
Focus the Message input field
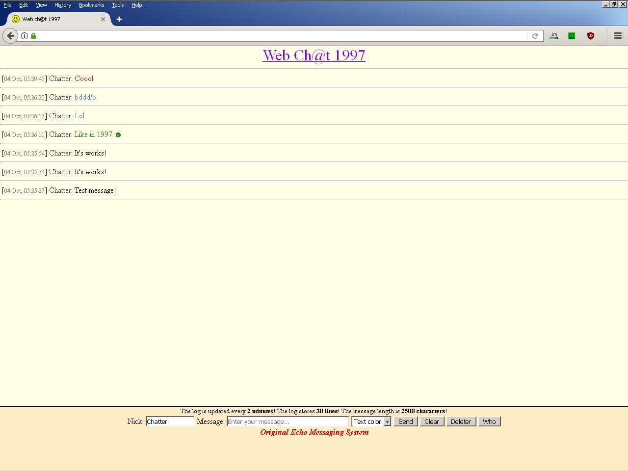(288, 421)
